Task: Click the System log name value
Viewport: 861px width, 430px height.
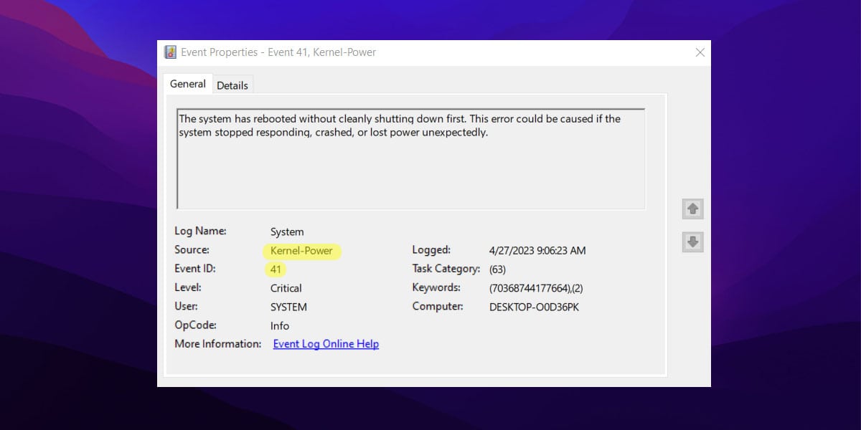Action: tap(286, 231)
